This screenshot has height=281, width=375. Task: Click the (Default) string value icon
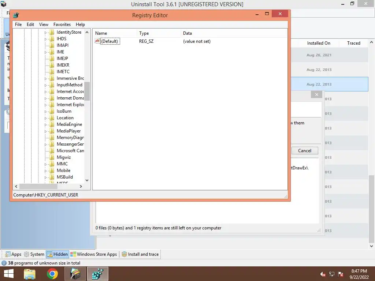(x=97, y=41)
